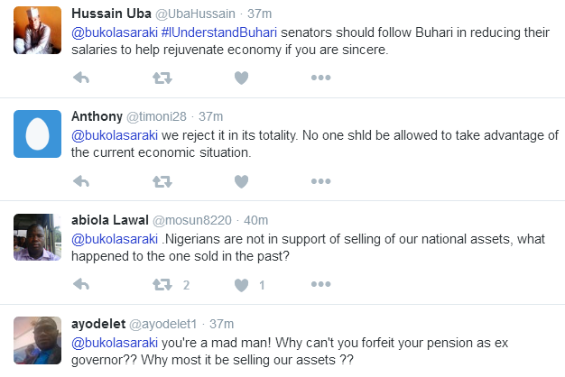Open more options on Anthony's tweet

320,181
